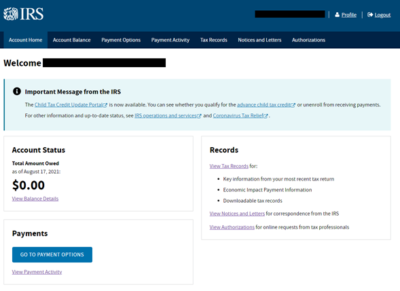400x291 pixels.
Task: Select the Tax Records tab
Action: point(214,40)
